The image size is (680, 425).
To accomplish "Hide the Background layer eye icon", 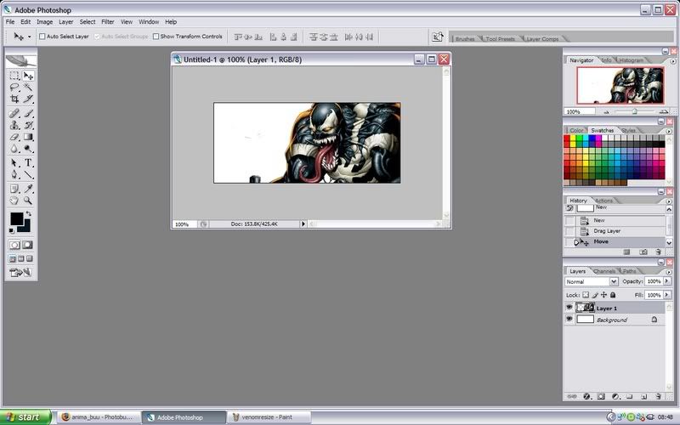I will point(569,320).
